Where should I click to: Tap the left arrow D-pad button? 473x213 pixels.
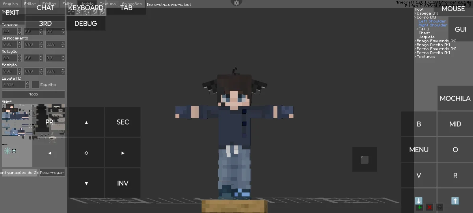(50, 153)
